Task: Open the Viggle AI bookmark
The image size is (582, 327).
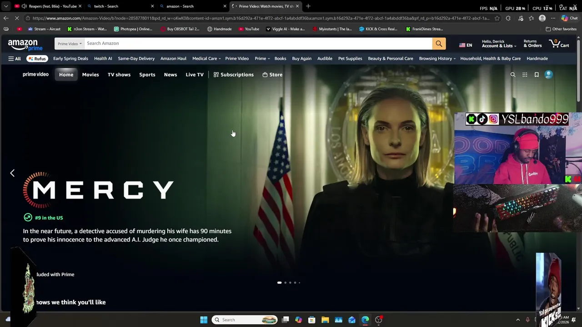Action: pyautogui.click(x=286, y=29)
